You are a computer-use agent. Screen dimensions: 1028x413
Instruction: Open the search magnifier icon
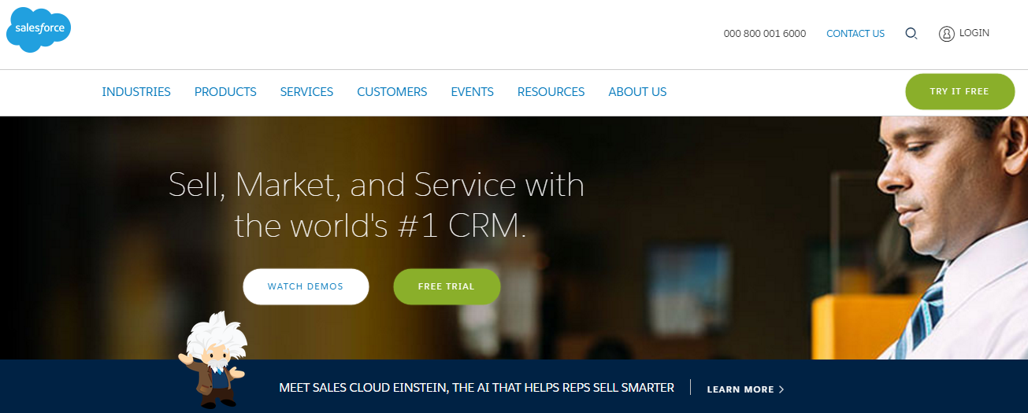pyautogui.click(x=911, y=34)
